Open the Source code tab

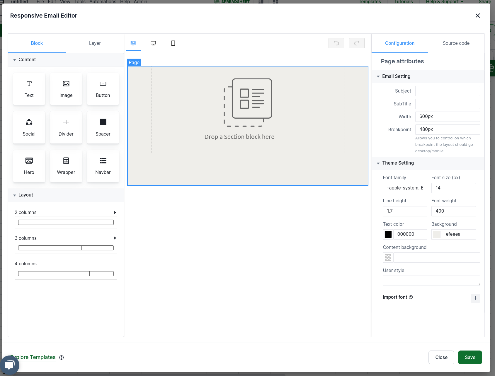click(x=456, y=43)
